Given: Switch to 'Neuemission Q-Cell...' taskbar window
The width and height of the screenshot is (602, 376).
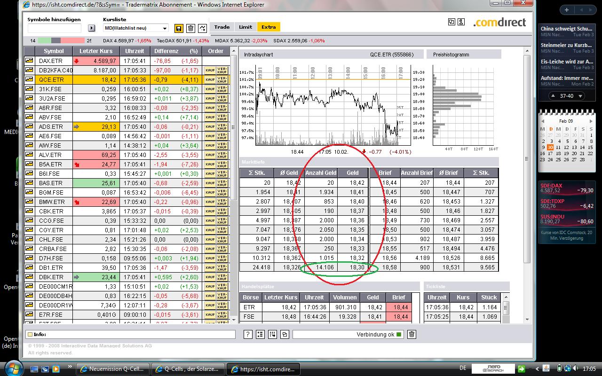Looking at the screenshot, I should (113, 369).
